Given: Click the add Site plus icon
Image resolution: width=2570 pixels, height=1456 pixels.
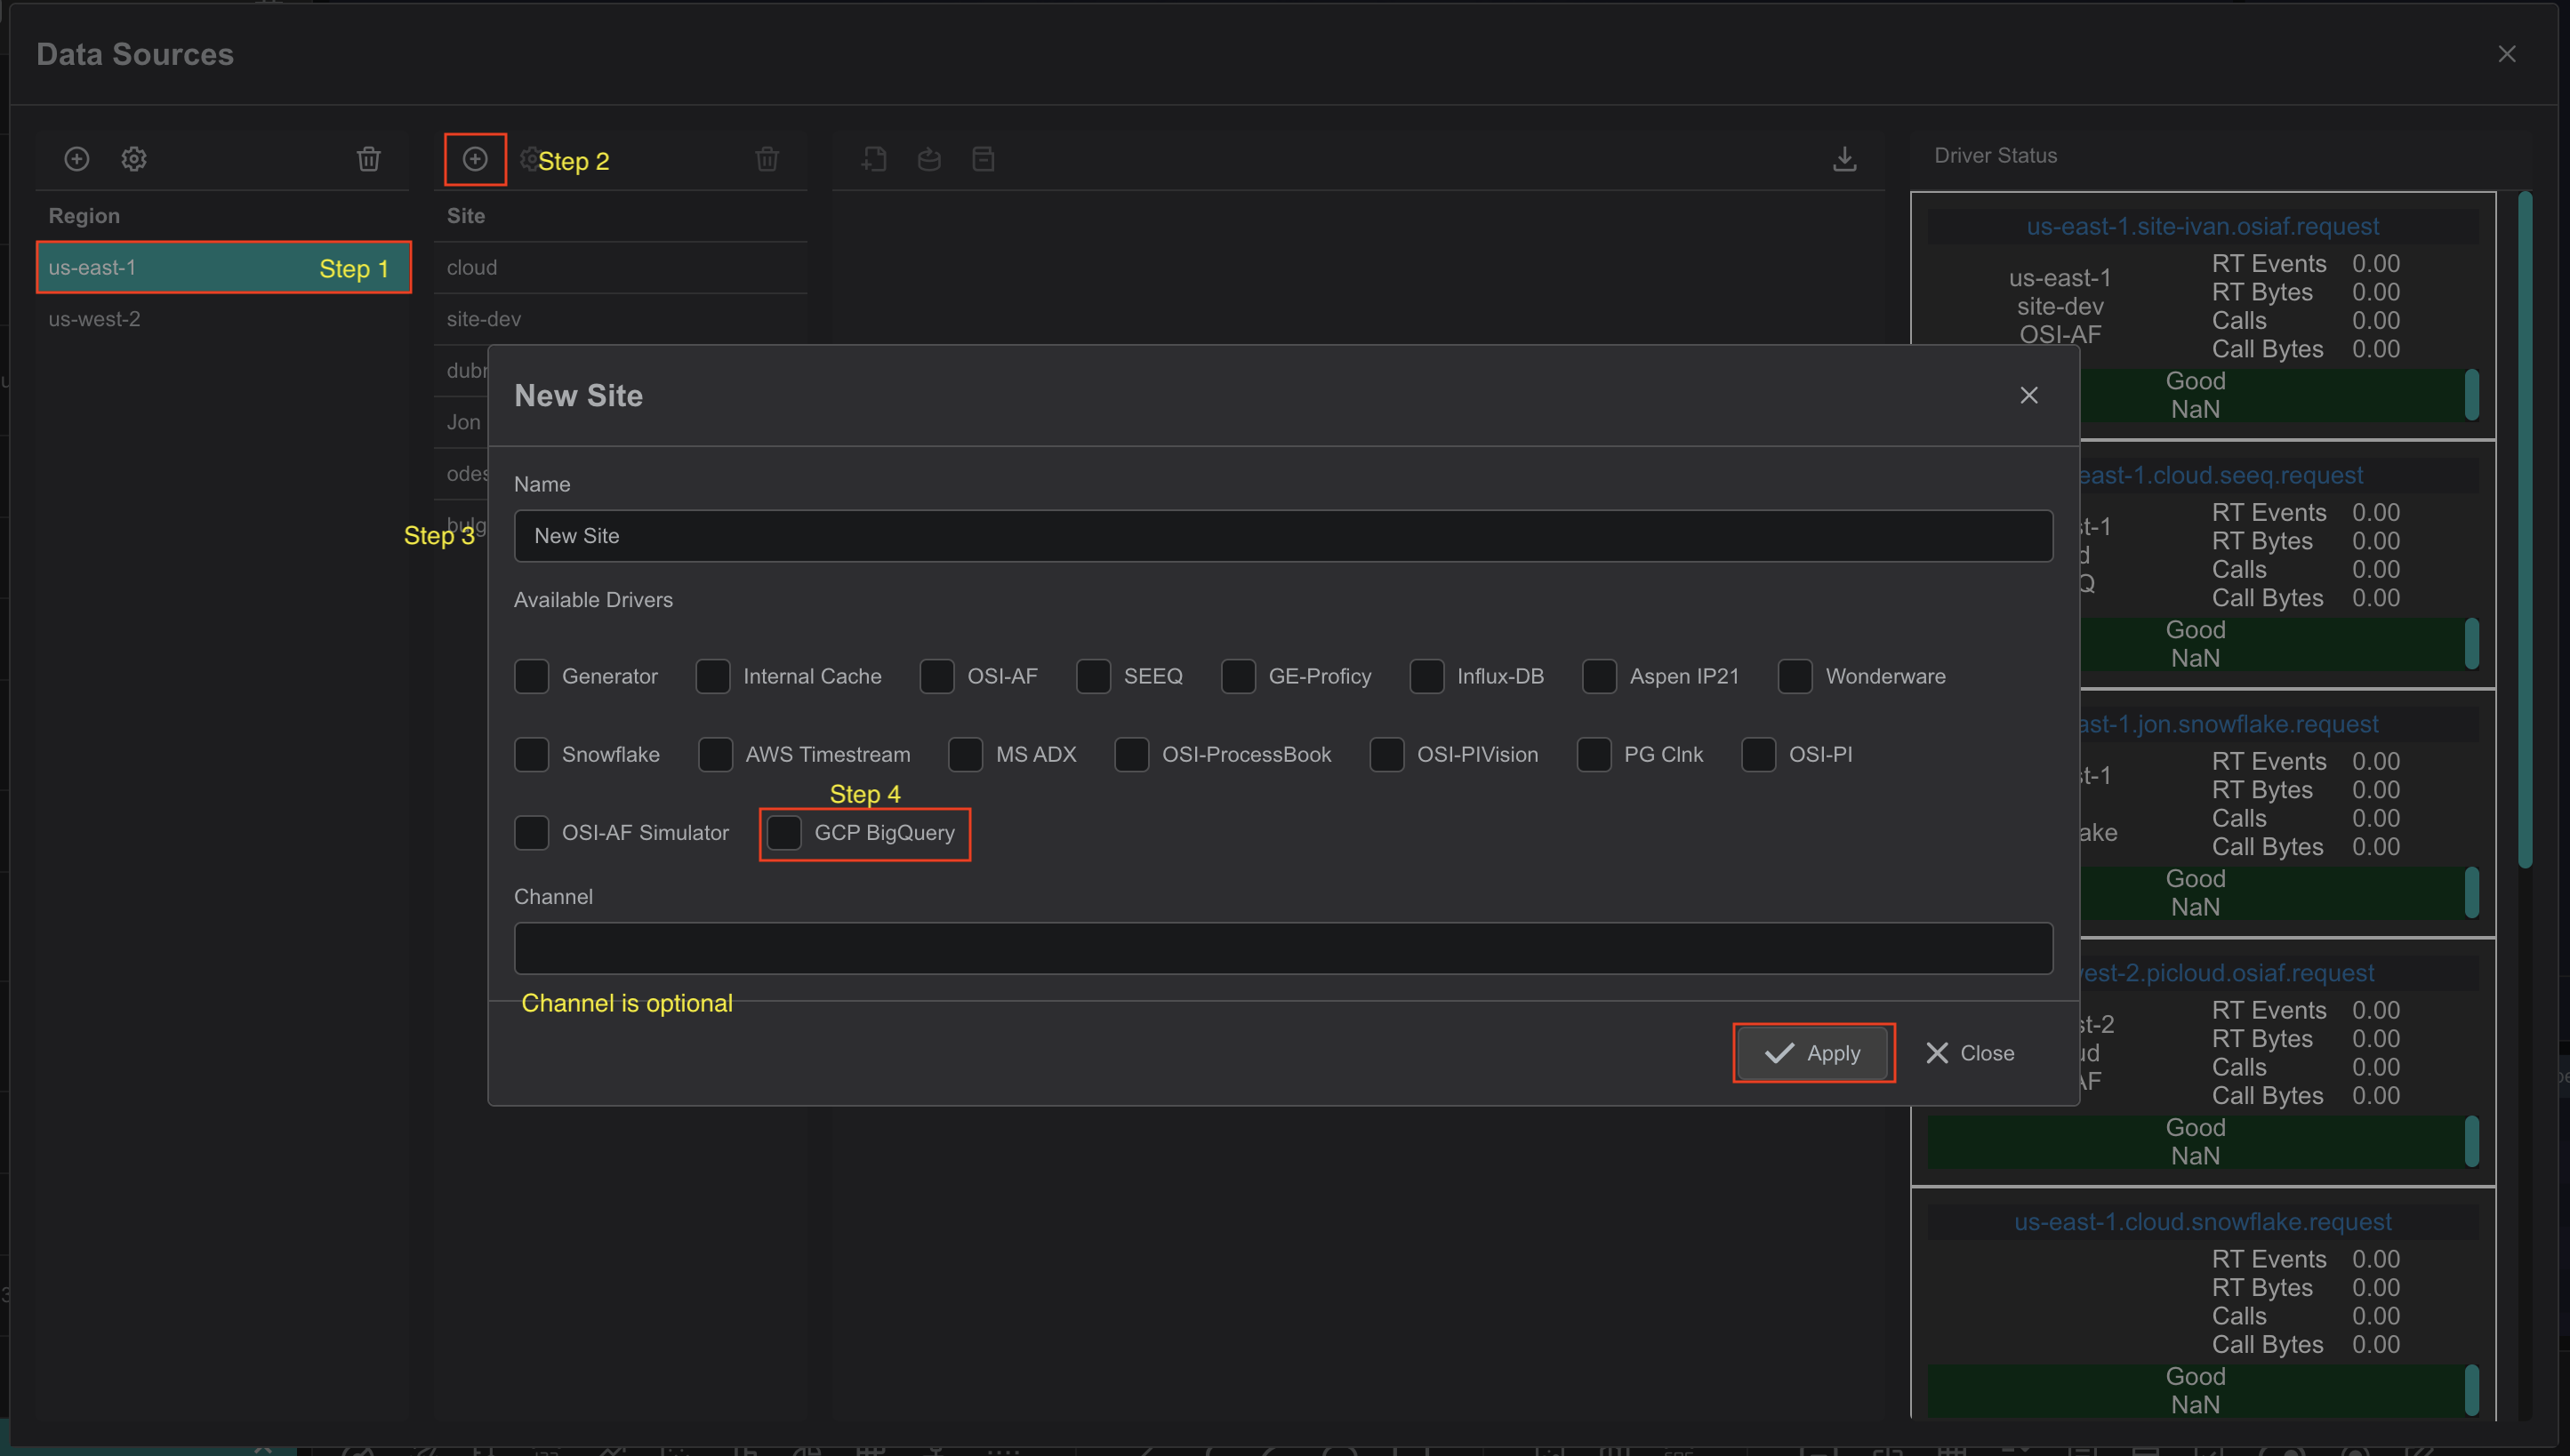Looking at the screenshot, I should tap(475, 159).
